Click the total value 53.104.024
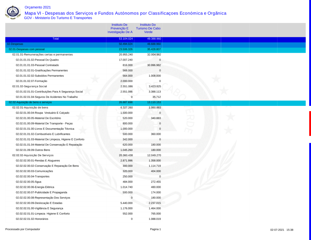This screenshot has width=311, height=240. [126, 39]
